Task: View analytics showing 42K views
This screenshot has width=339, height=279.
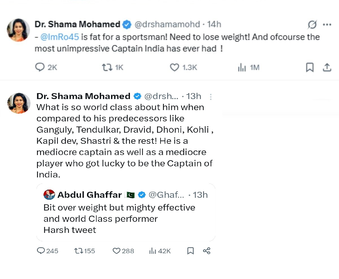Action: tap(153, 251)
